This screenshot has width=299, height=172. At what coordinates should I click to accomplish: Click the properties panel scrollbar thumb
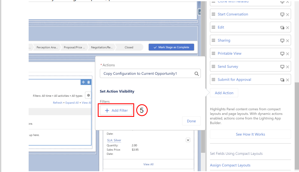(296, 126)
